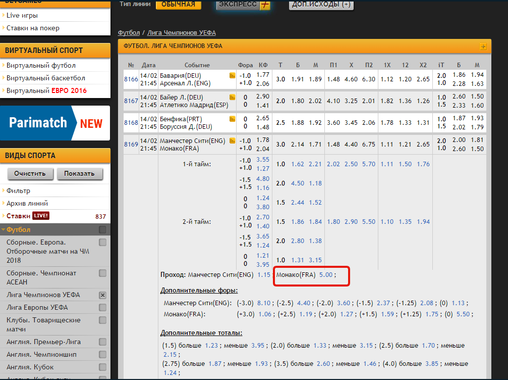Open Виртуальный баскетбол
Image resolution: width=508 pixels, height=380 pixels.
point(46,78)
